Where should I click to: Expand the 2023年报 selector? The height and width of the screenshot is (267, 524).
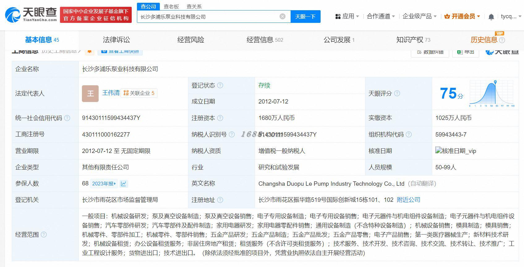point(104,184)
